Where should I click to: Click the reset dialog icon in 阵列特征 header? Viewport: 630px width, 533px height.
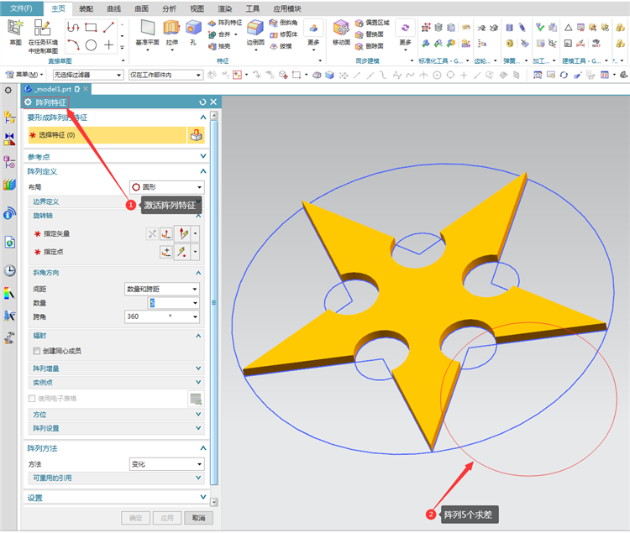pyautogui.click(x=202, y=102)
